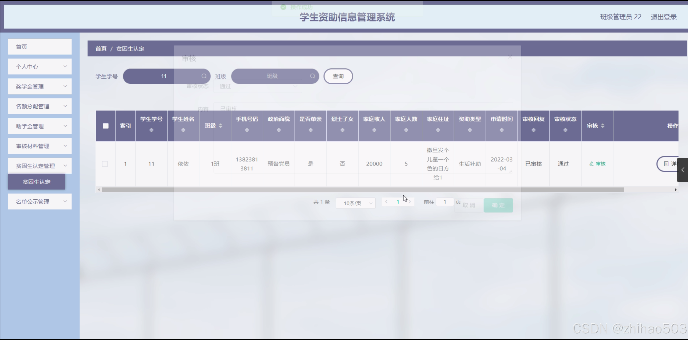This screenshot has height=340, width=688.
Task: Toggle select-all checkbox in table header
Action: [x=106, y=126]
